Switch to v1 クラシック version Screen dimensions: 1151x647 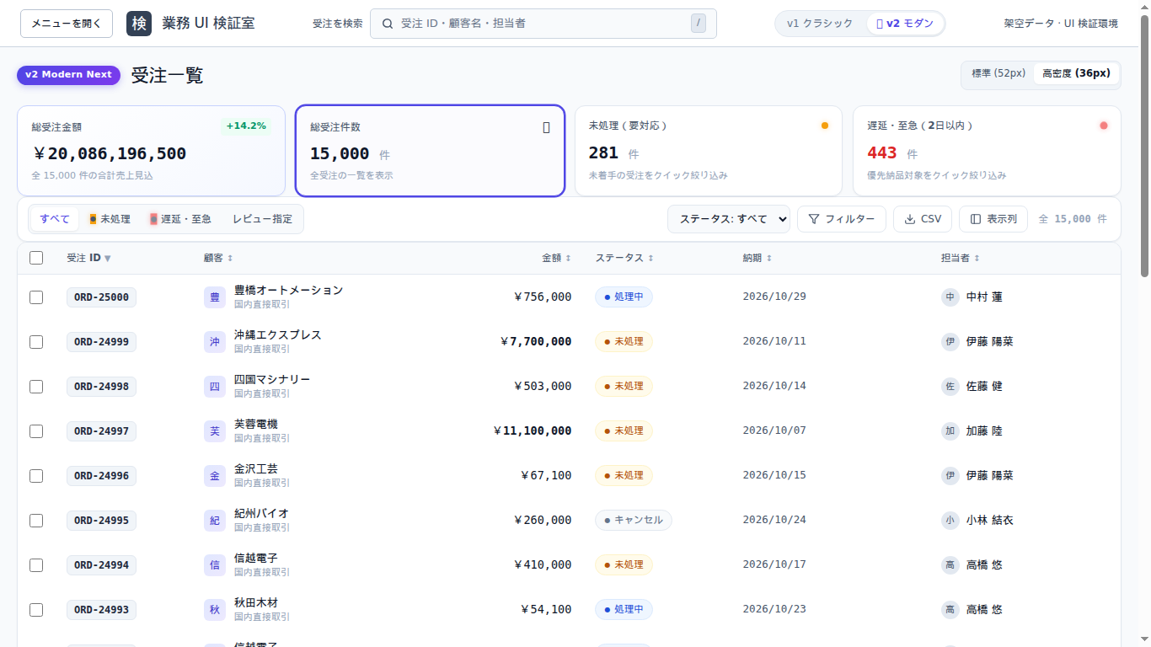pos(820,24)
